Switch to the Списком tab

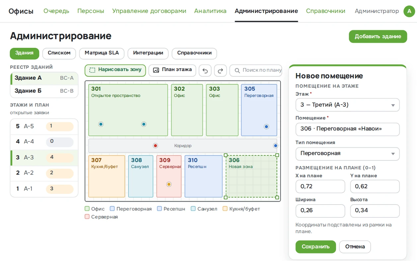tap(59, 53)
